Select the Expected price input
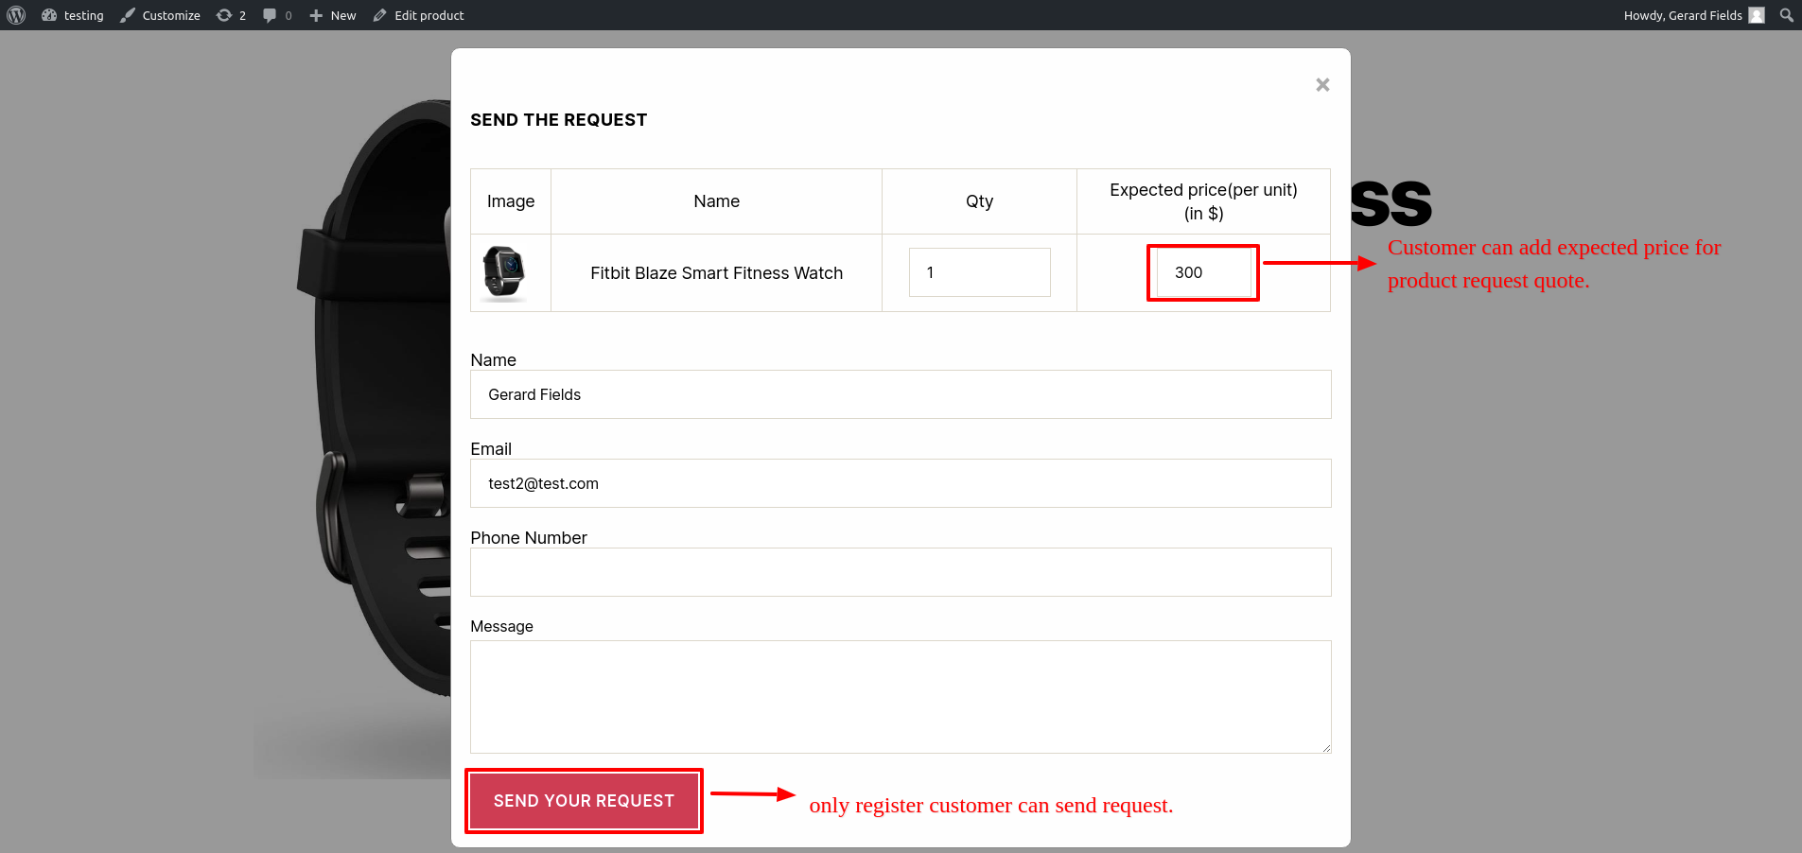The height and width of the screenshot is (853, 1802). (x=1203, y=272)
